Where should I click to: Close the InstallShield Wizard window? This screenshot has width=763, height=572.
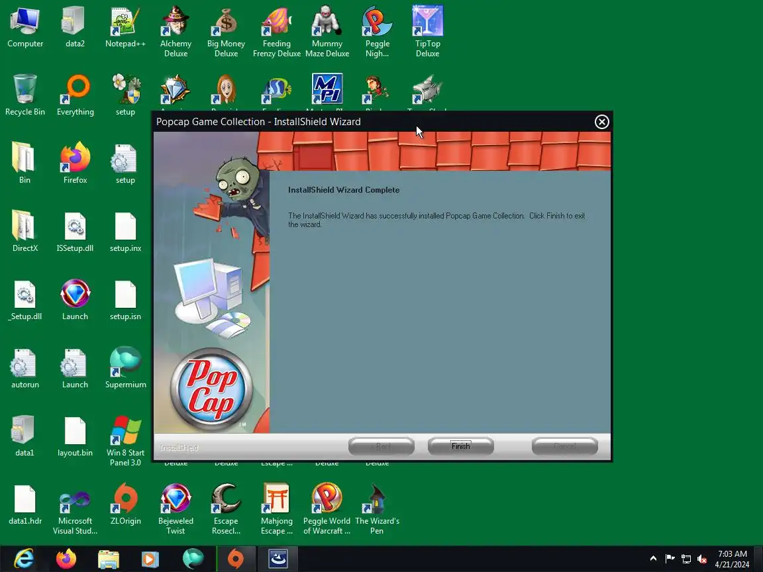(x=601, y=122)
